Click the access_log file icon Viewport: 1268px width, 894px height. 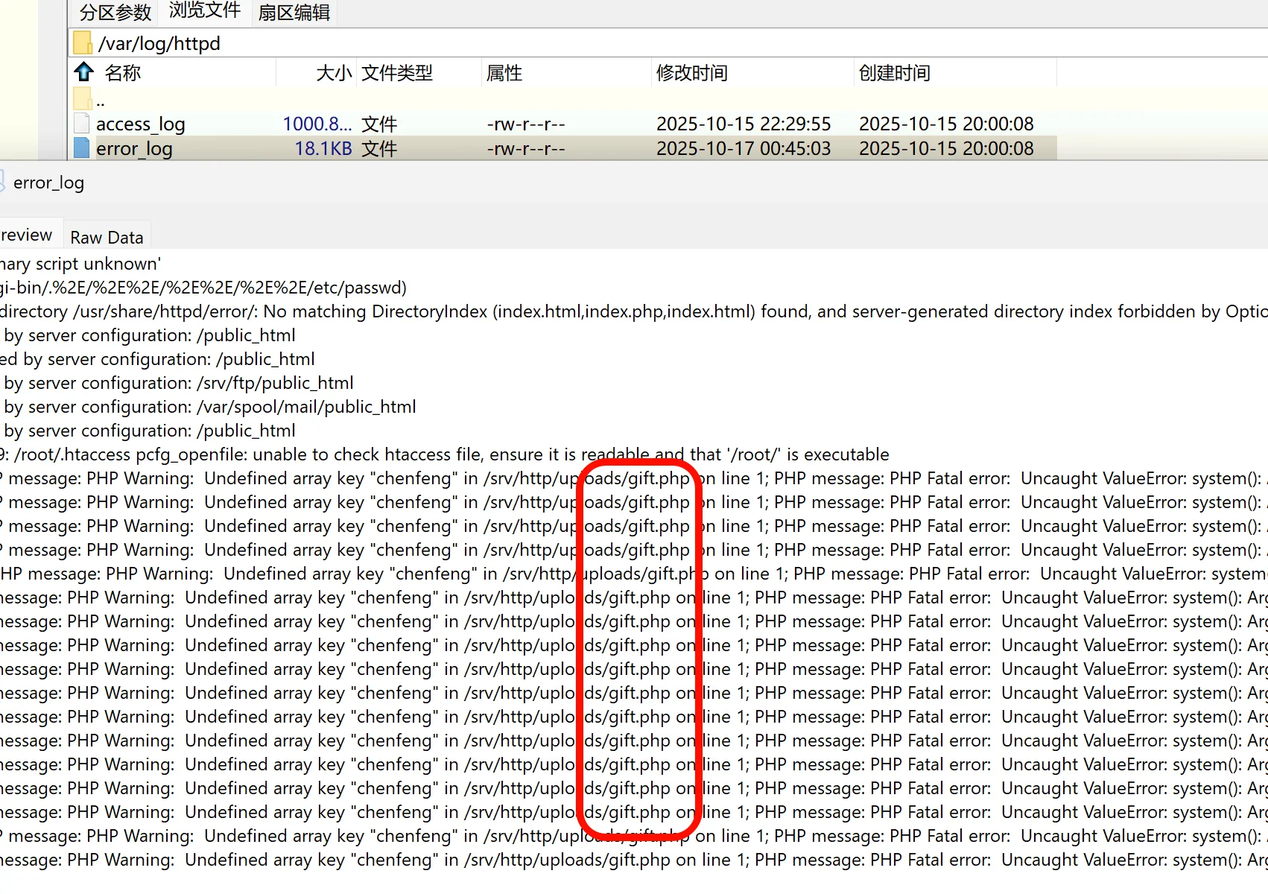[82, 124]
